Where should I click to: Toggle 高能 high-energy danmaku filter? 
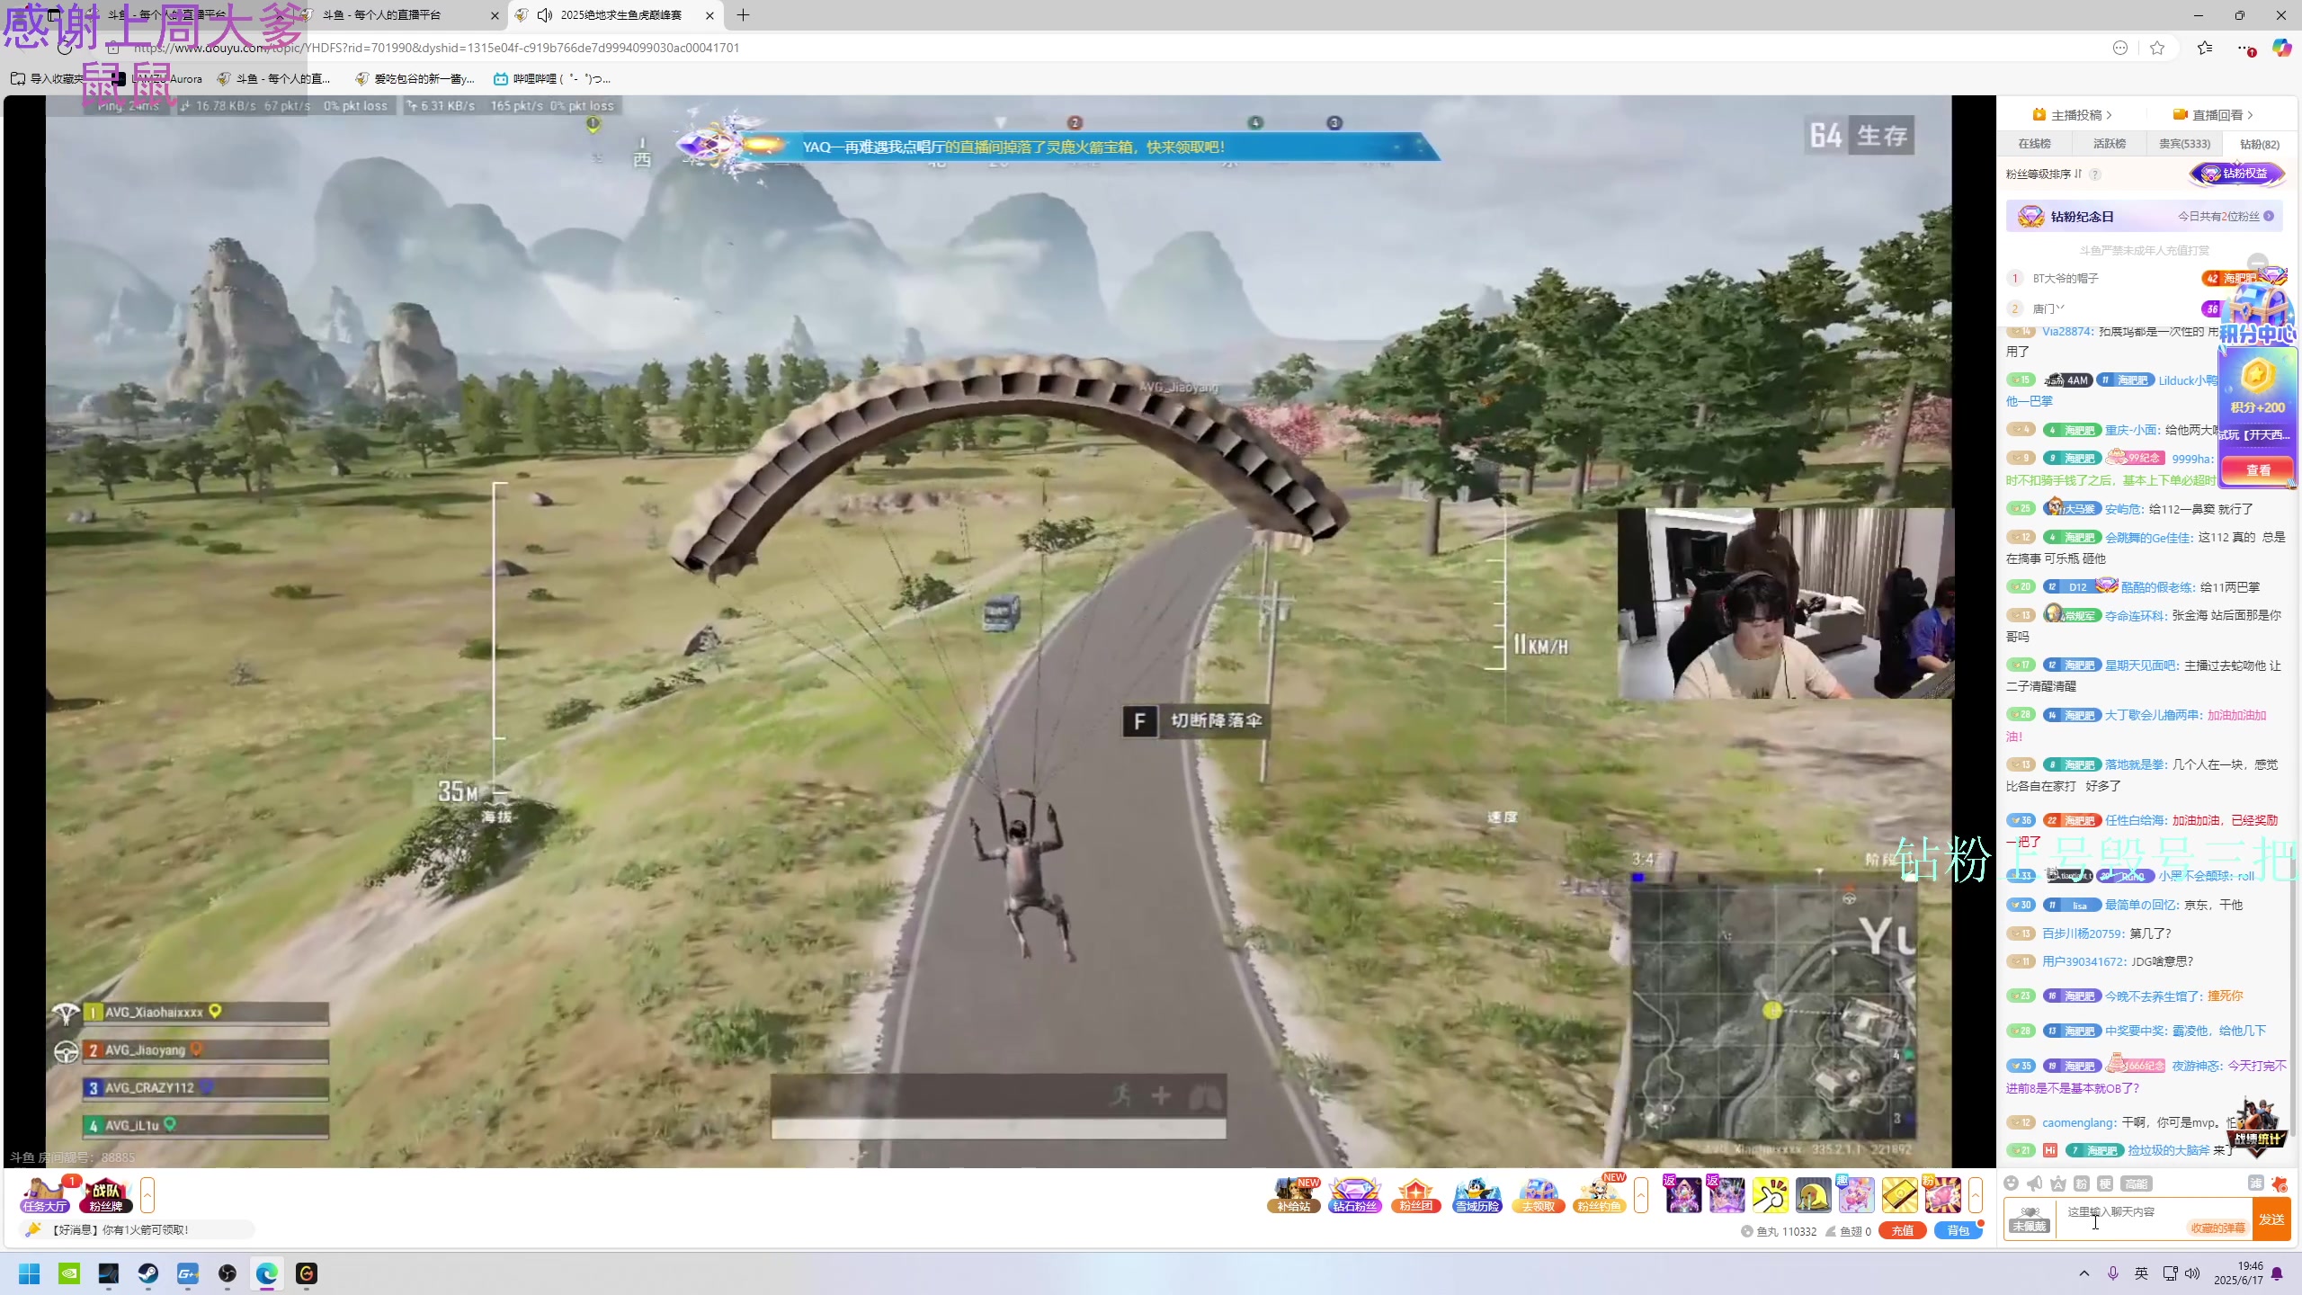click(x=2136, y=1183)
